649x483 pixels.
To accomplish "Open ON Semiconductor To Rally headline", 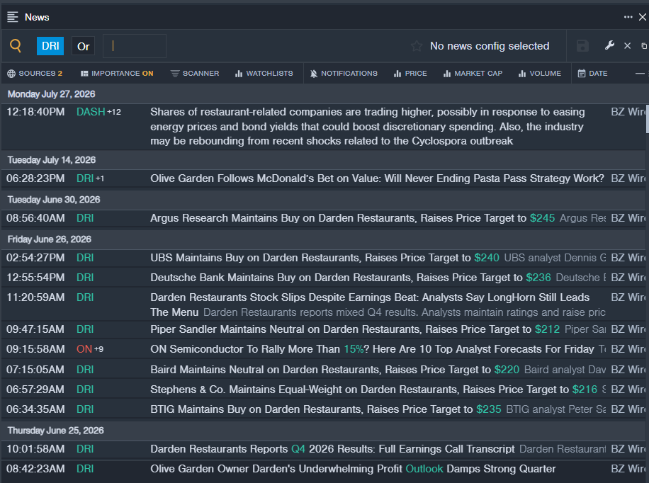I will (372, 349).
